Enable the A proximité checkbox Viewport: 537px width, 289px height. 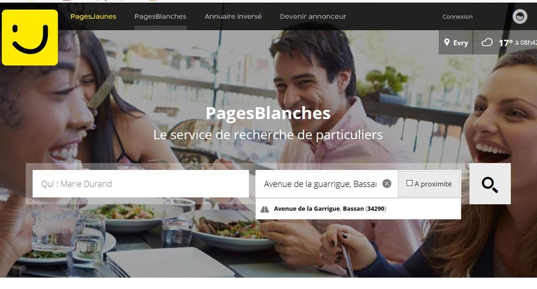click(409, 183)
